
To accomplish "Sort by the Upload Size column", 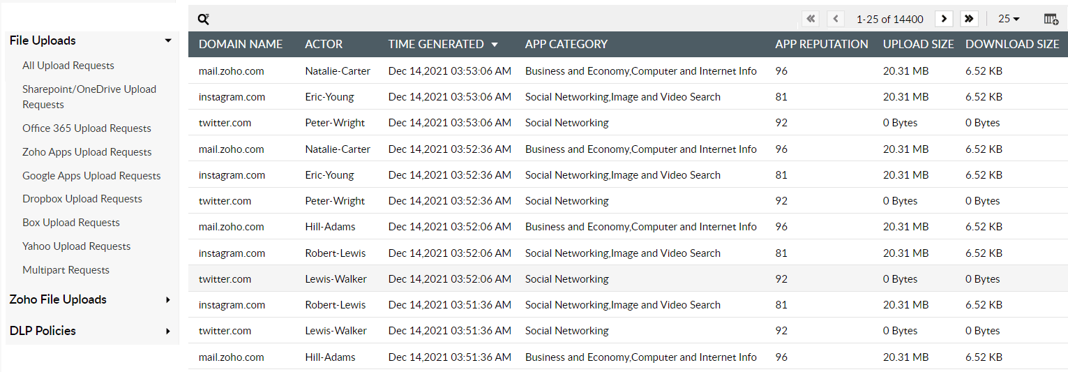I will pos(918,44).
